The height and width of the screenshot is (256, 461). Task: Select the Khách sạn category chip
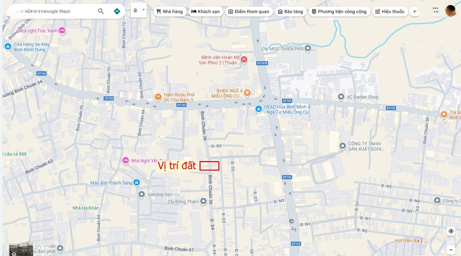point(205,12)
